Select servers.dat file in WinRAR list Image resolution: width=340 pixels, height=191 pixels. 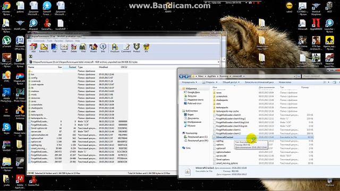pyautogui.click(x=36, y=132)
